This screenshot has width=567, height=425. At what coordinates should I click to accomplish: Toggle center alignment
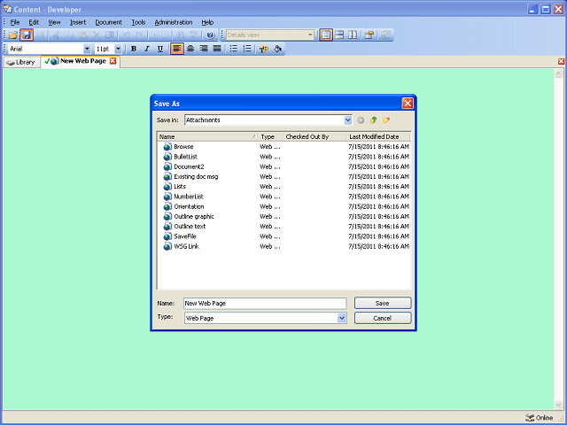click(190, 49)
